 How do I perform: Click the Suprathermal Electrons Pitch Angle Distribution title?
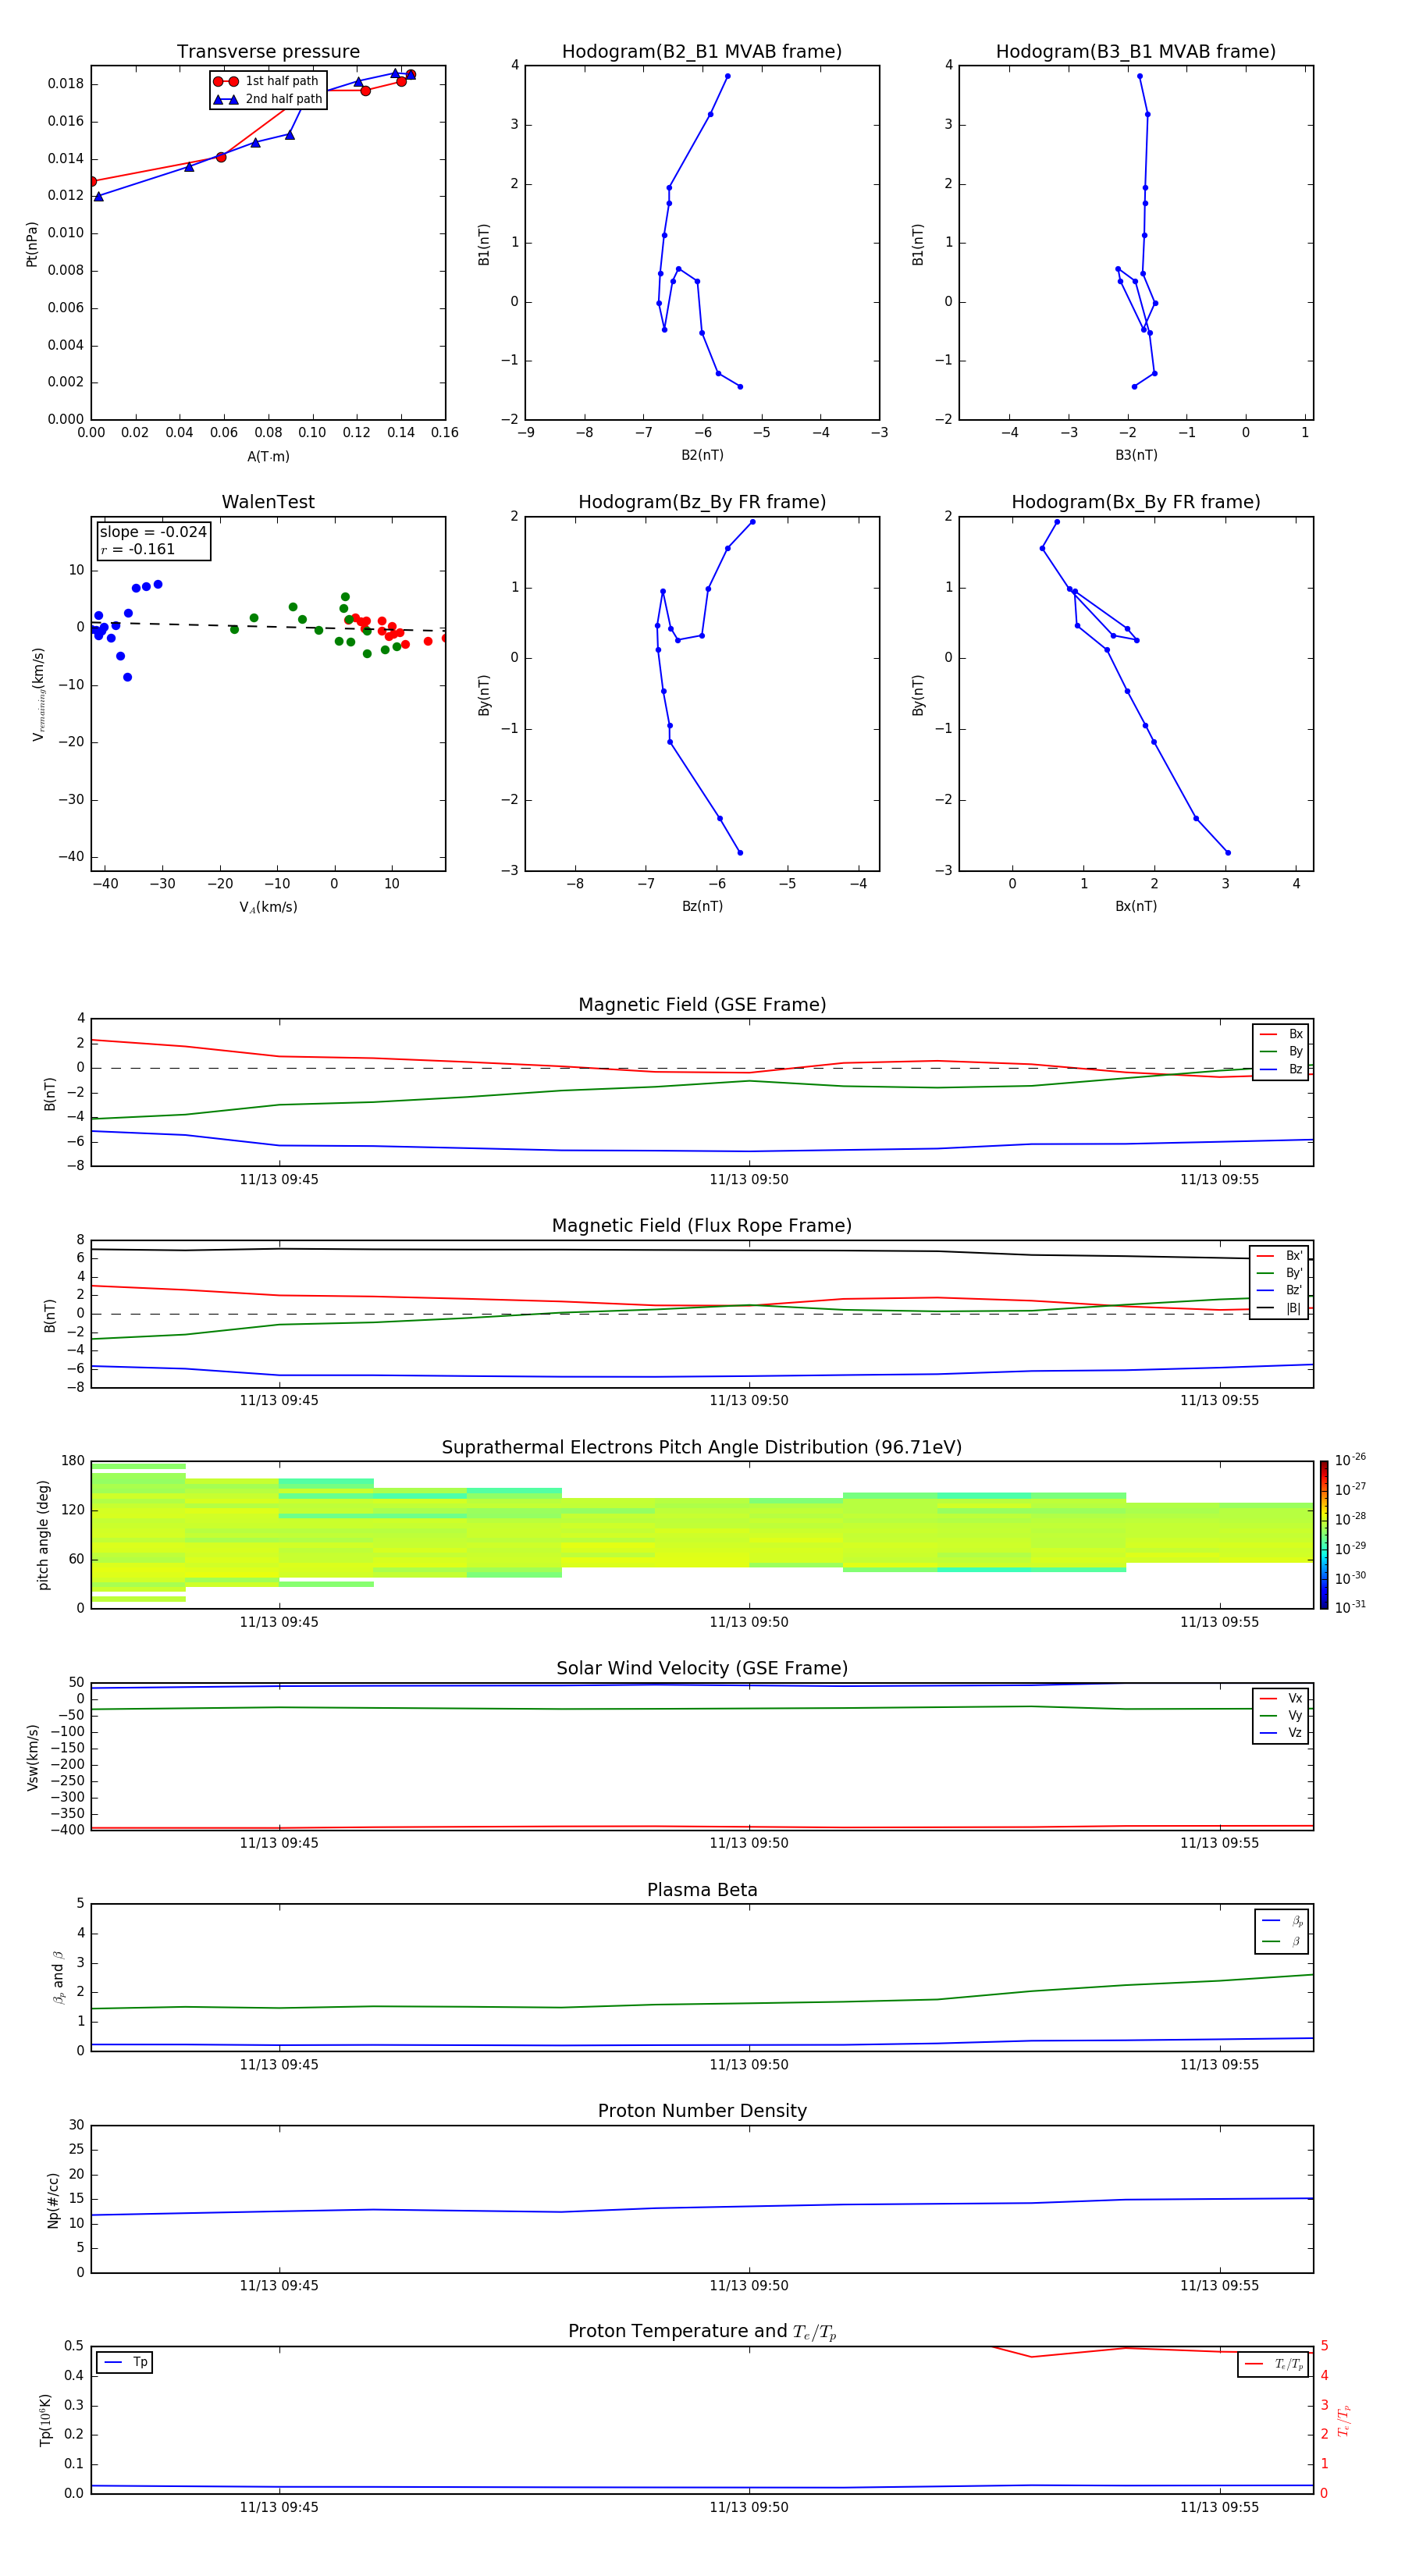tap(702, 1448)
